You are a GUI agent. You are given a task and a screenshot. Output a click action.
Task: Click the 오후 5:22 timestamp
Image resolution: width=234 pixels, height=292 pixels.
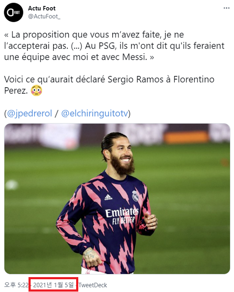tap(16, 285)
